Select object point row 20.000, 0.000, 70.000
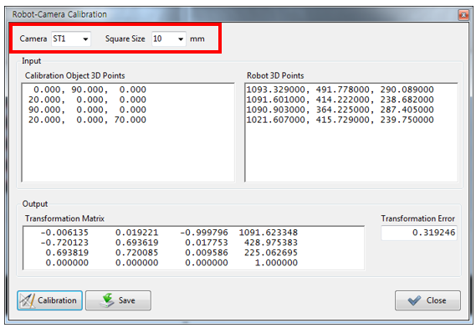This screenshot has width=476, height=328. (x=88, y=120)
